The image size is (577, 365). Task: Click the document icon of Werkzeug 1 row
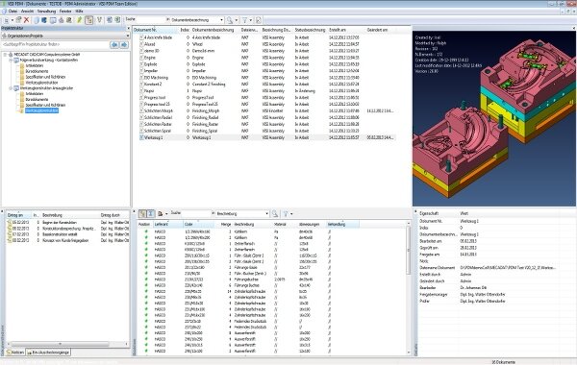(141, 137)
